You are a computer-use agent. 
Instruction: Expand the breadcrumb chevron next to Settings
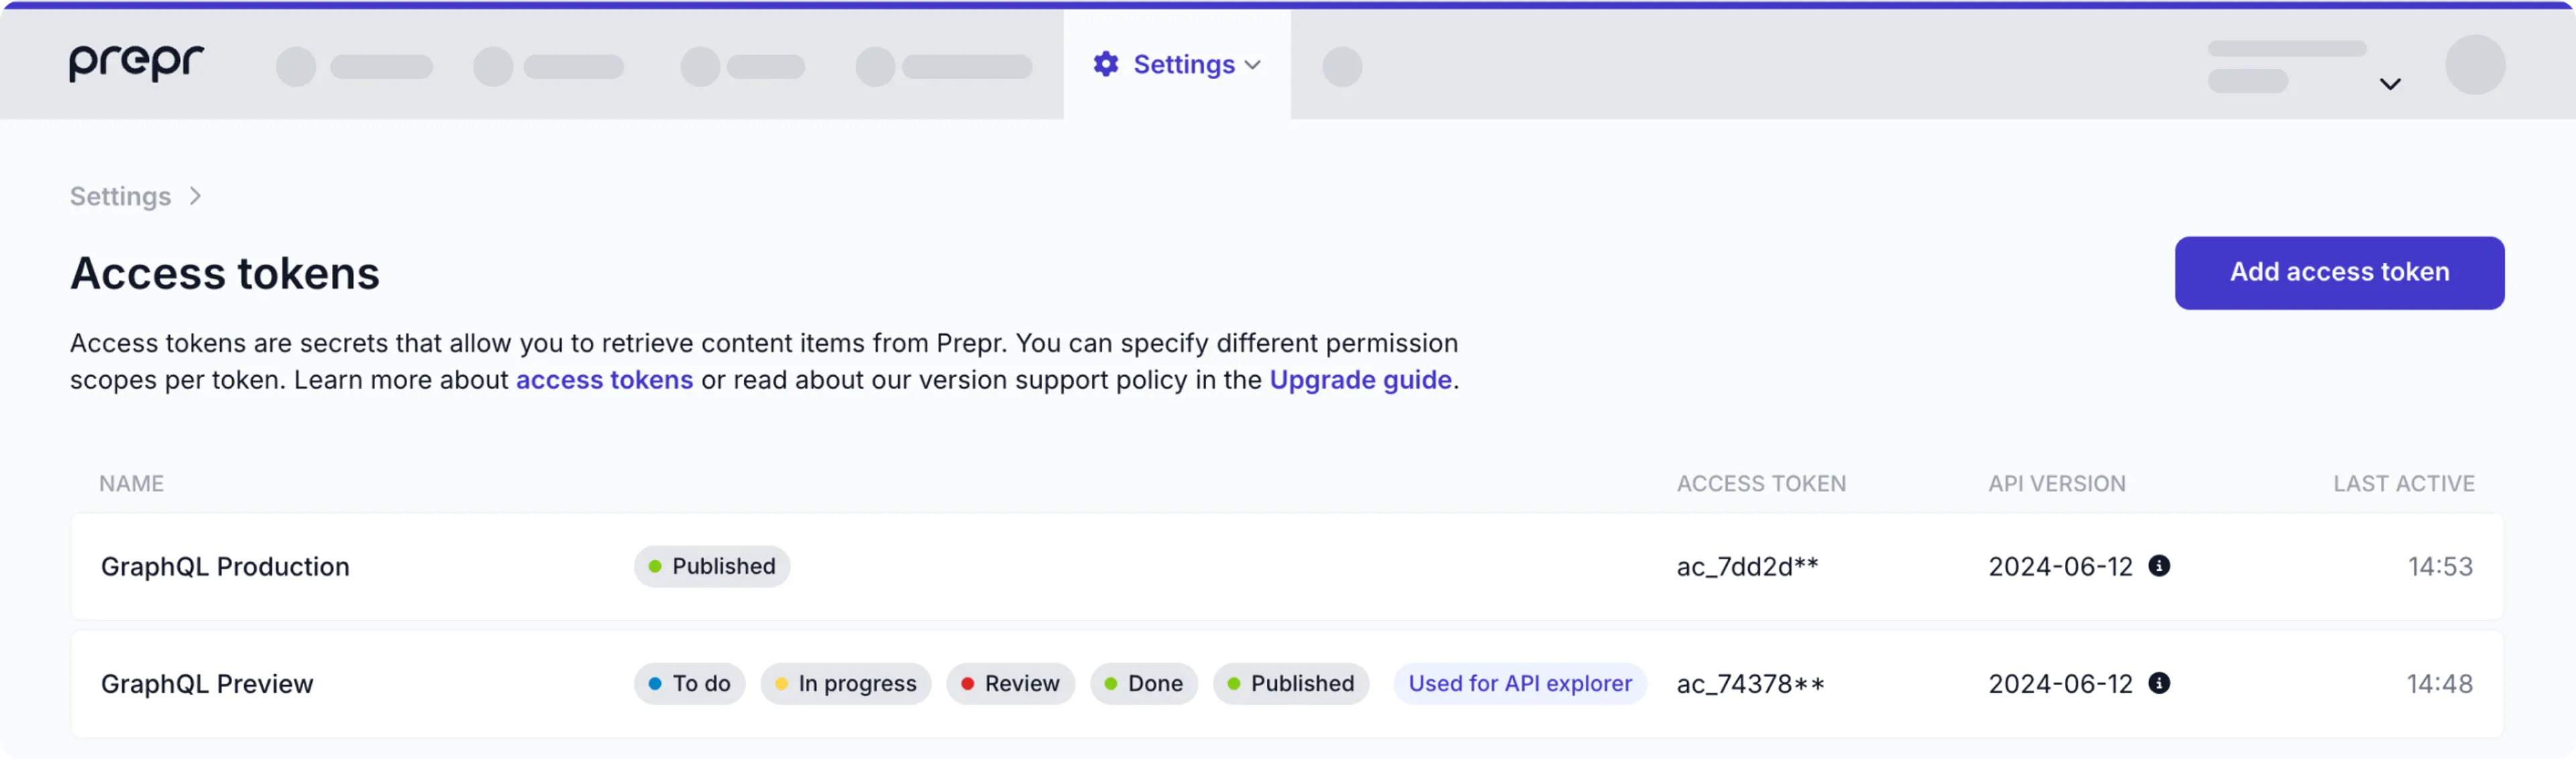(194, 196)
